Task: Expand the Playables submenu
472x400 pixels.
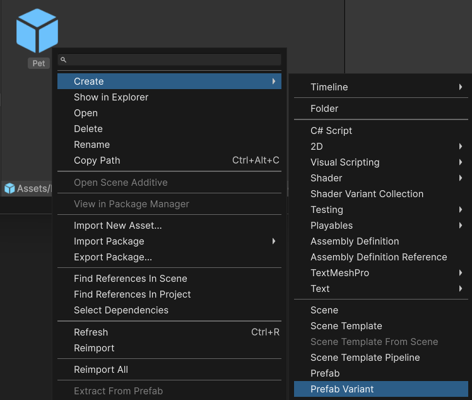Action: click(381, 226)
